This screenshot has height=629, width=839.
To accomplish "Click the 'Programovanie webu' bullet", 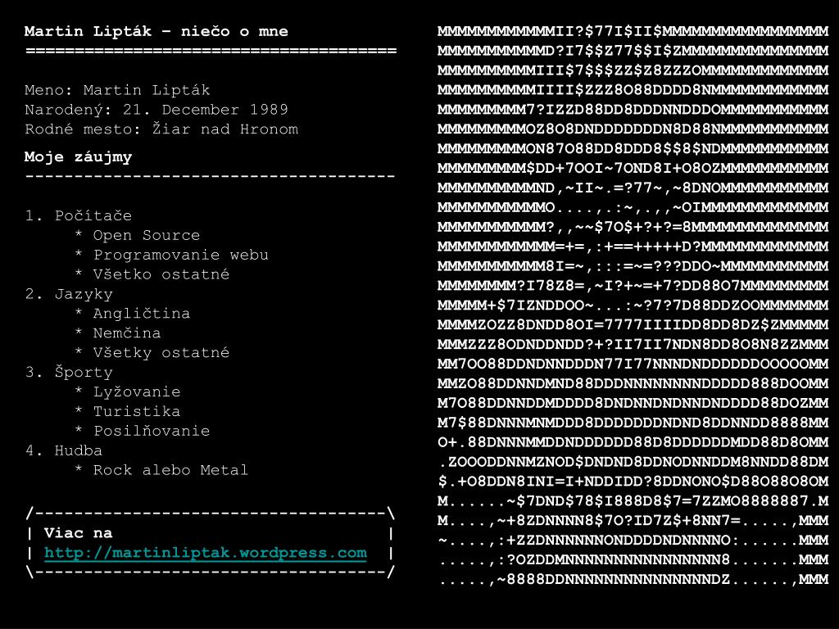I will click(181, 255).
